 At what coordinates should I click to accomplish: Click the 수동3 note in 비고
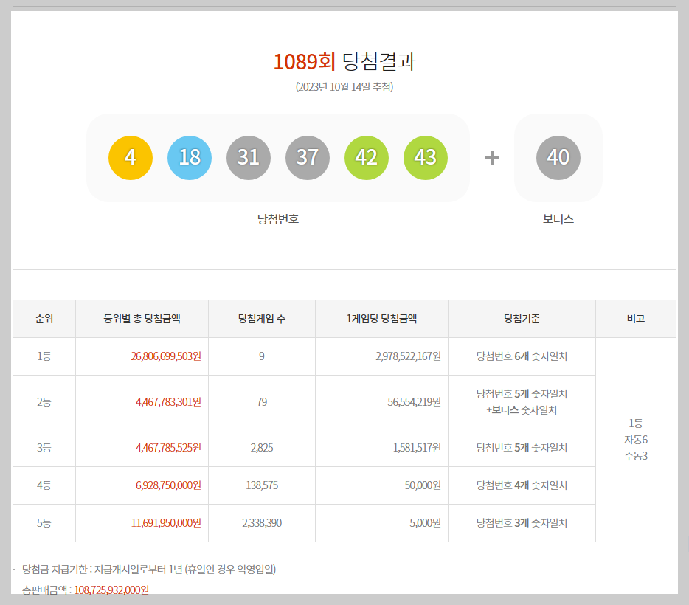(x=636, y=456)
